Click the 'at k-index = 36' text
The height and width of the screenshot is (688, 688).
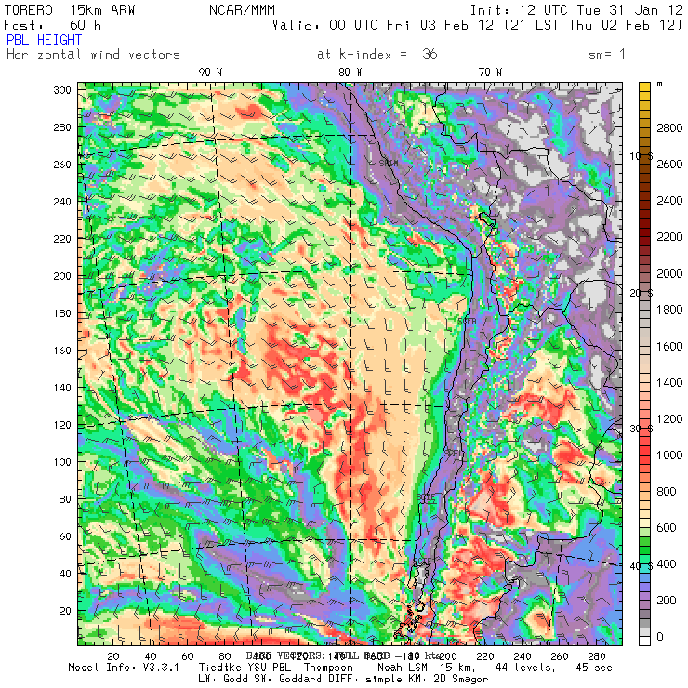(x=377, y=54)
